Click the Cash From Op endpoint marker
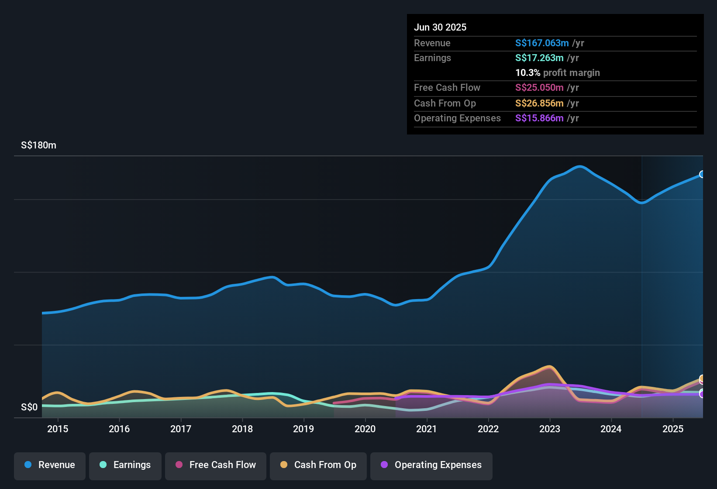Viewport: 717px width, 489px height. click(702, 378)
